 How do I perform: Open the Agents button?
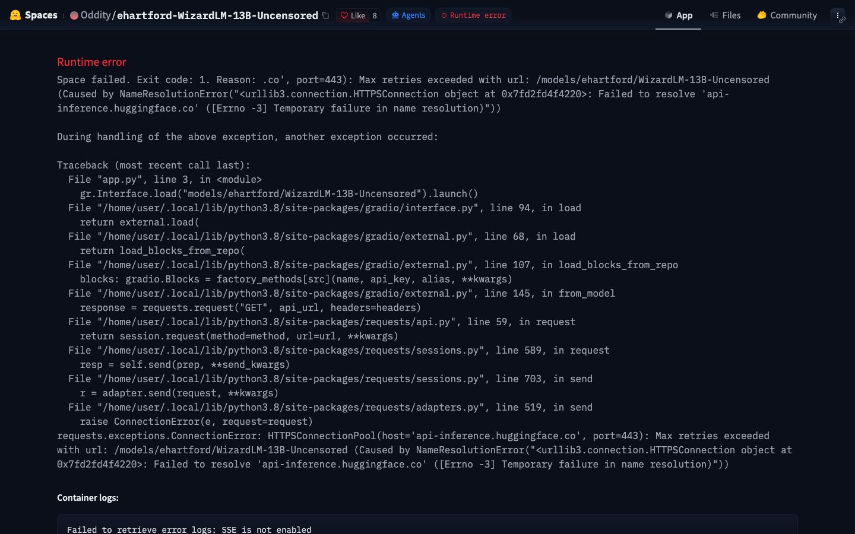(x=408, y=15)
